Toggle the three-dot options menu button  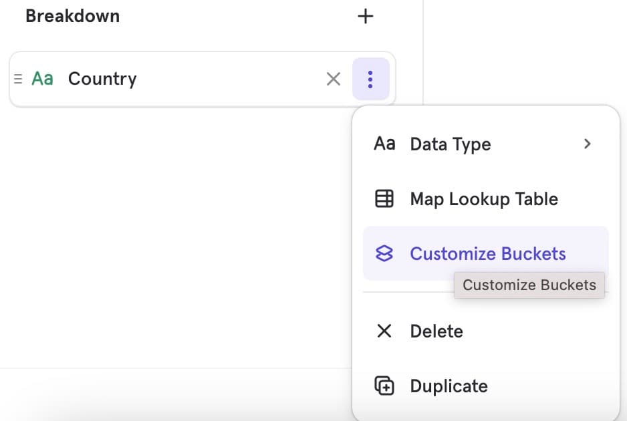click(370, 79)
